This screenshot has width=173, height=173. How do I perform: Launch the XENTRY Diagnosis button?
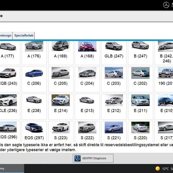tap(93, 158)
